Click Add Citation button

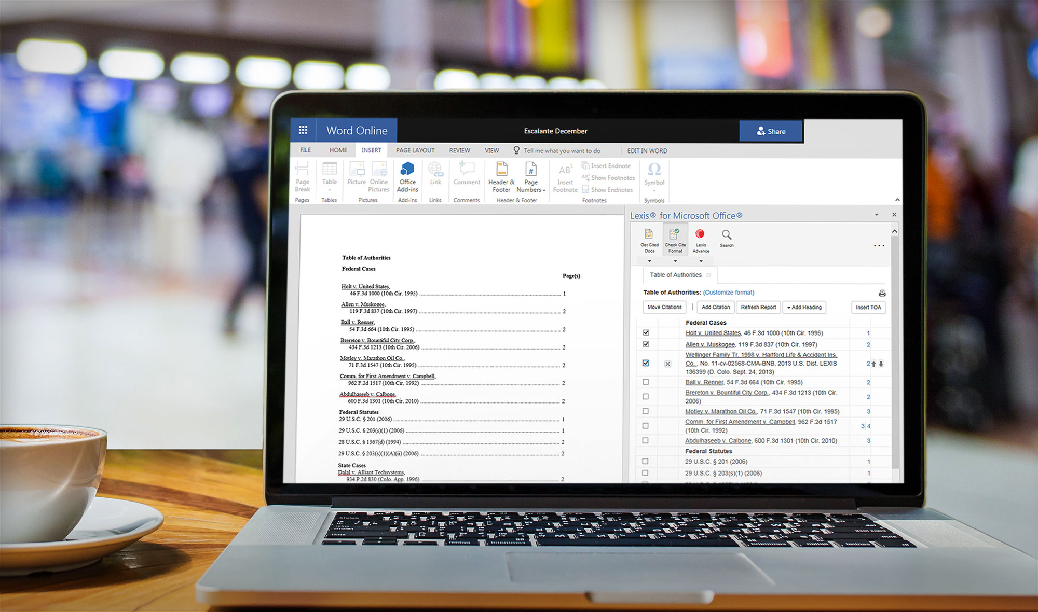[x=716, y=307]
